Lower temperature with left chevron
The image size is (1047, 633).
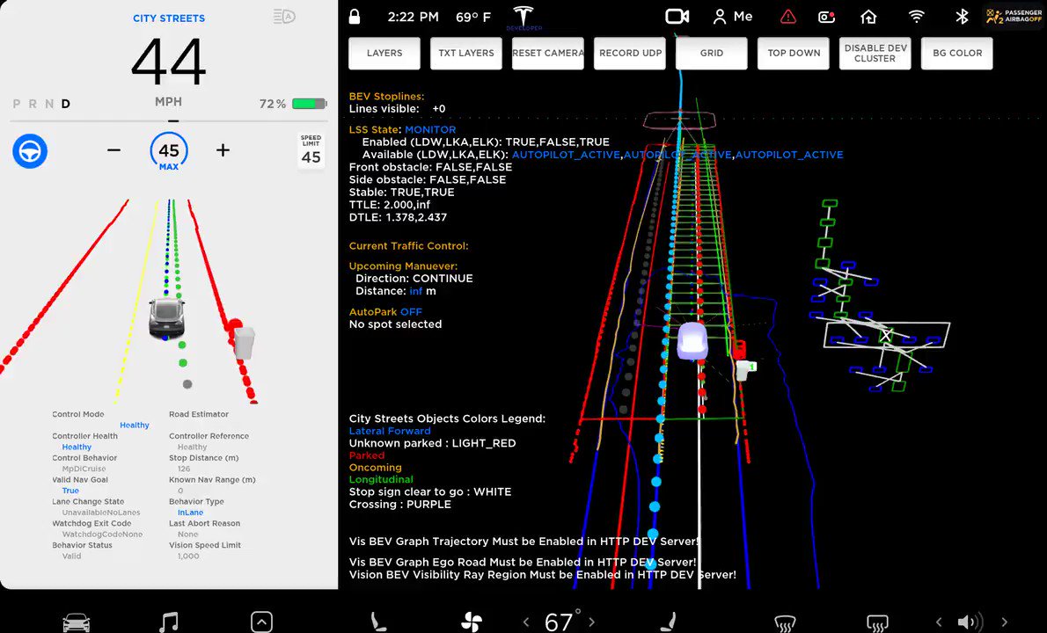(x=526, y=622)
